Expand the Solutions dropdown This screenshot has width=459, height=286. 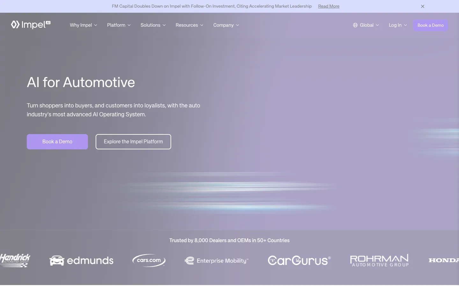click(153, 25)
